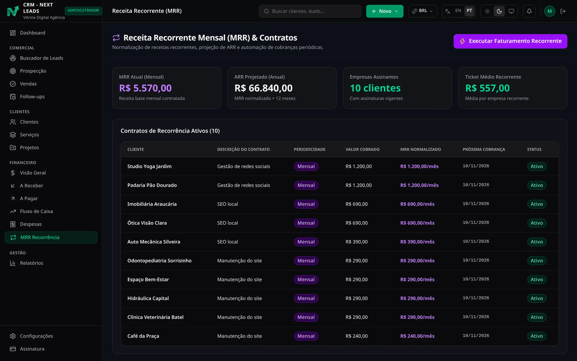577x361 pixels.
Task: Click the Follow-ups calendar icon
Action: pos(13,97)
